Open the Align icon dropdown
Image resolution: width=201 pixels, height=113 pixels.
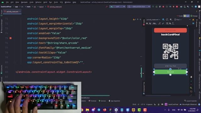coord(170,24)
